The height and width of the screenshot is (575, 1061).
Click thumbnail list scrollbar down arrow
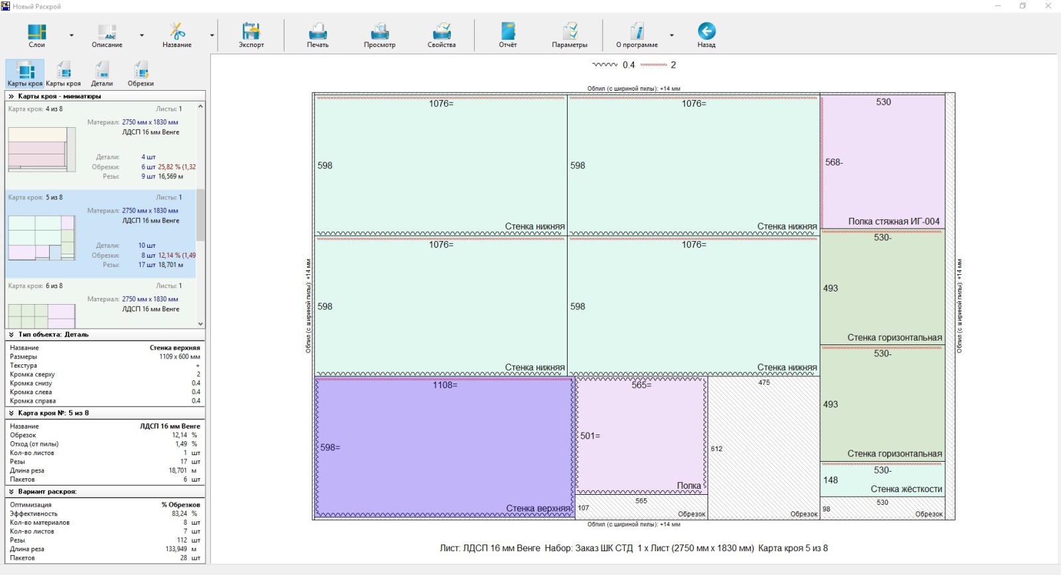click(x=200, y=324)
